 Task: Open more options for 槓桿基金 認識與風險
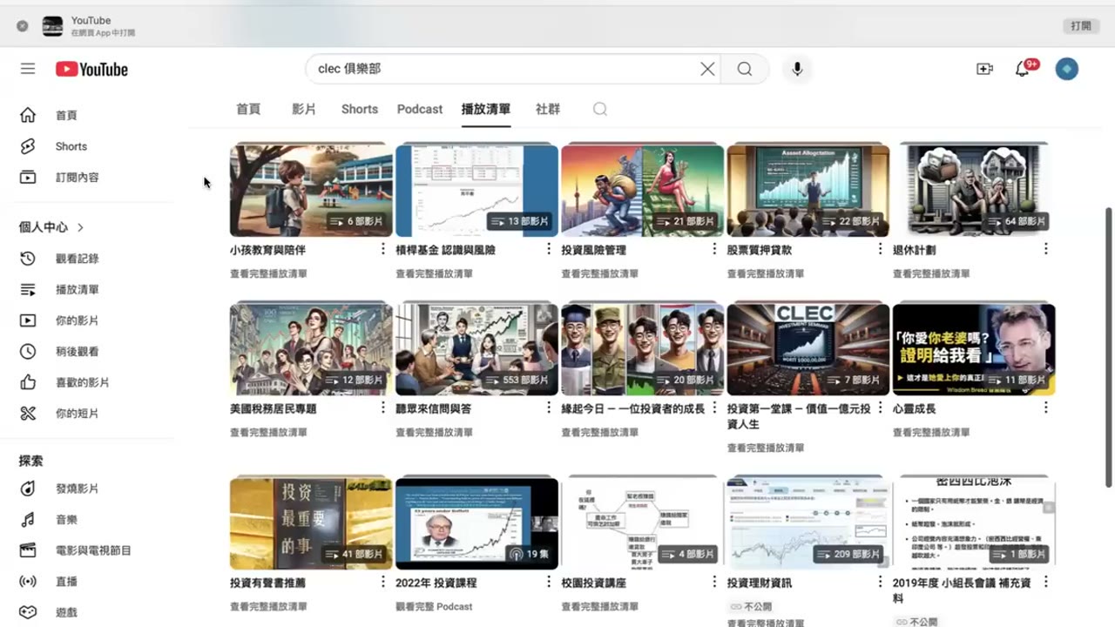[x=549, y=249]
